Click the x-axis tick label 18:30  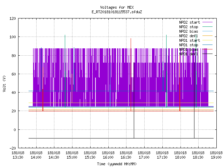click(x=198, y=157)
